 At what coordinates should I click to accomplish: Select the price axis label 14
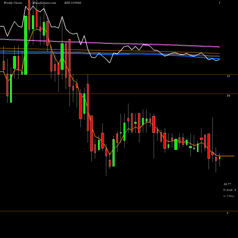[228, 96]
